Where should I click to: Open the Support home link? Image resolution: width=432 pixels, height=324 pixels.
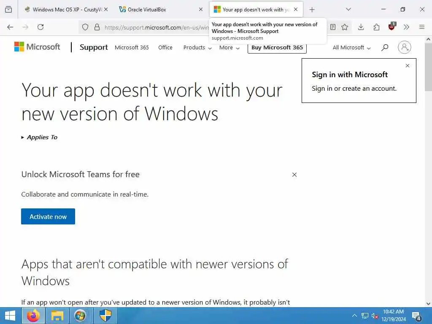coord(94,47)
